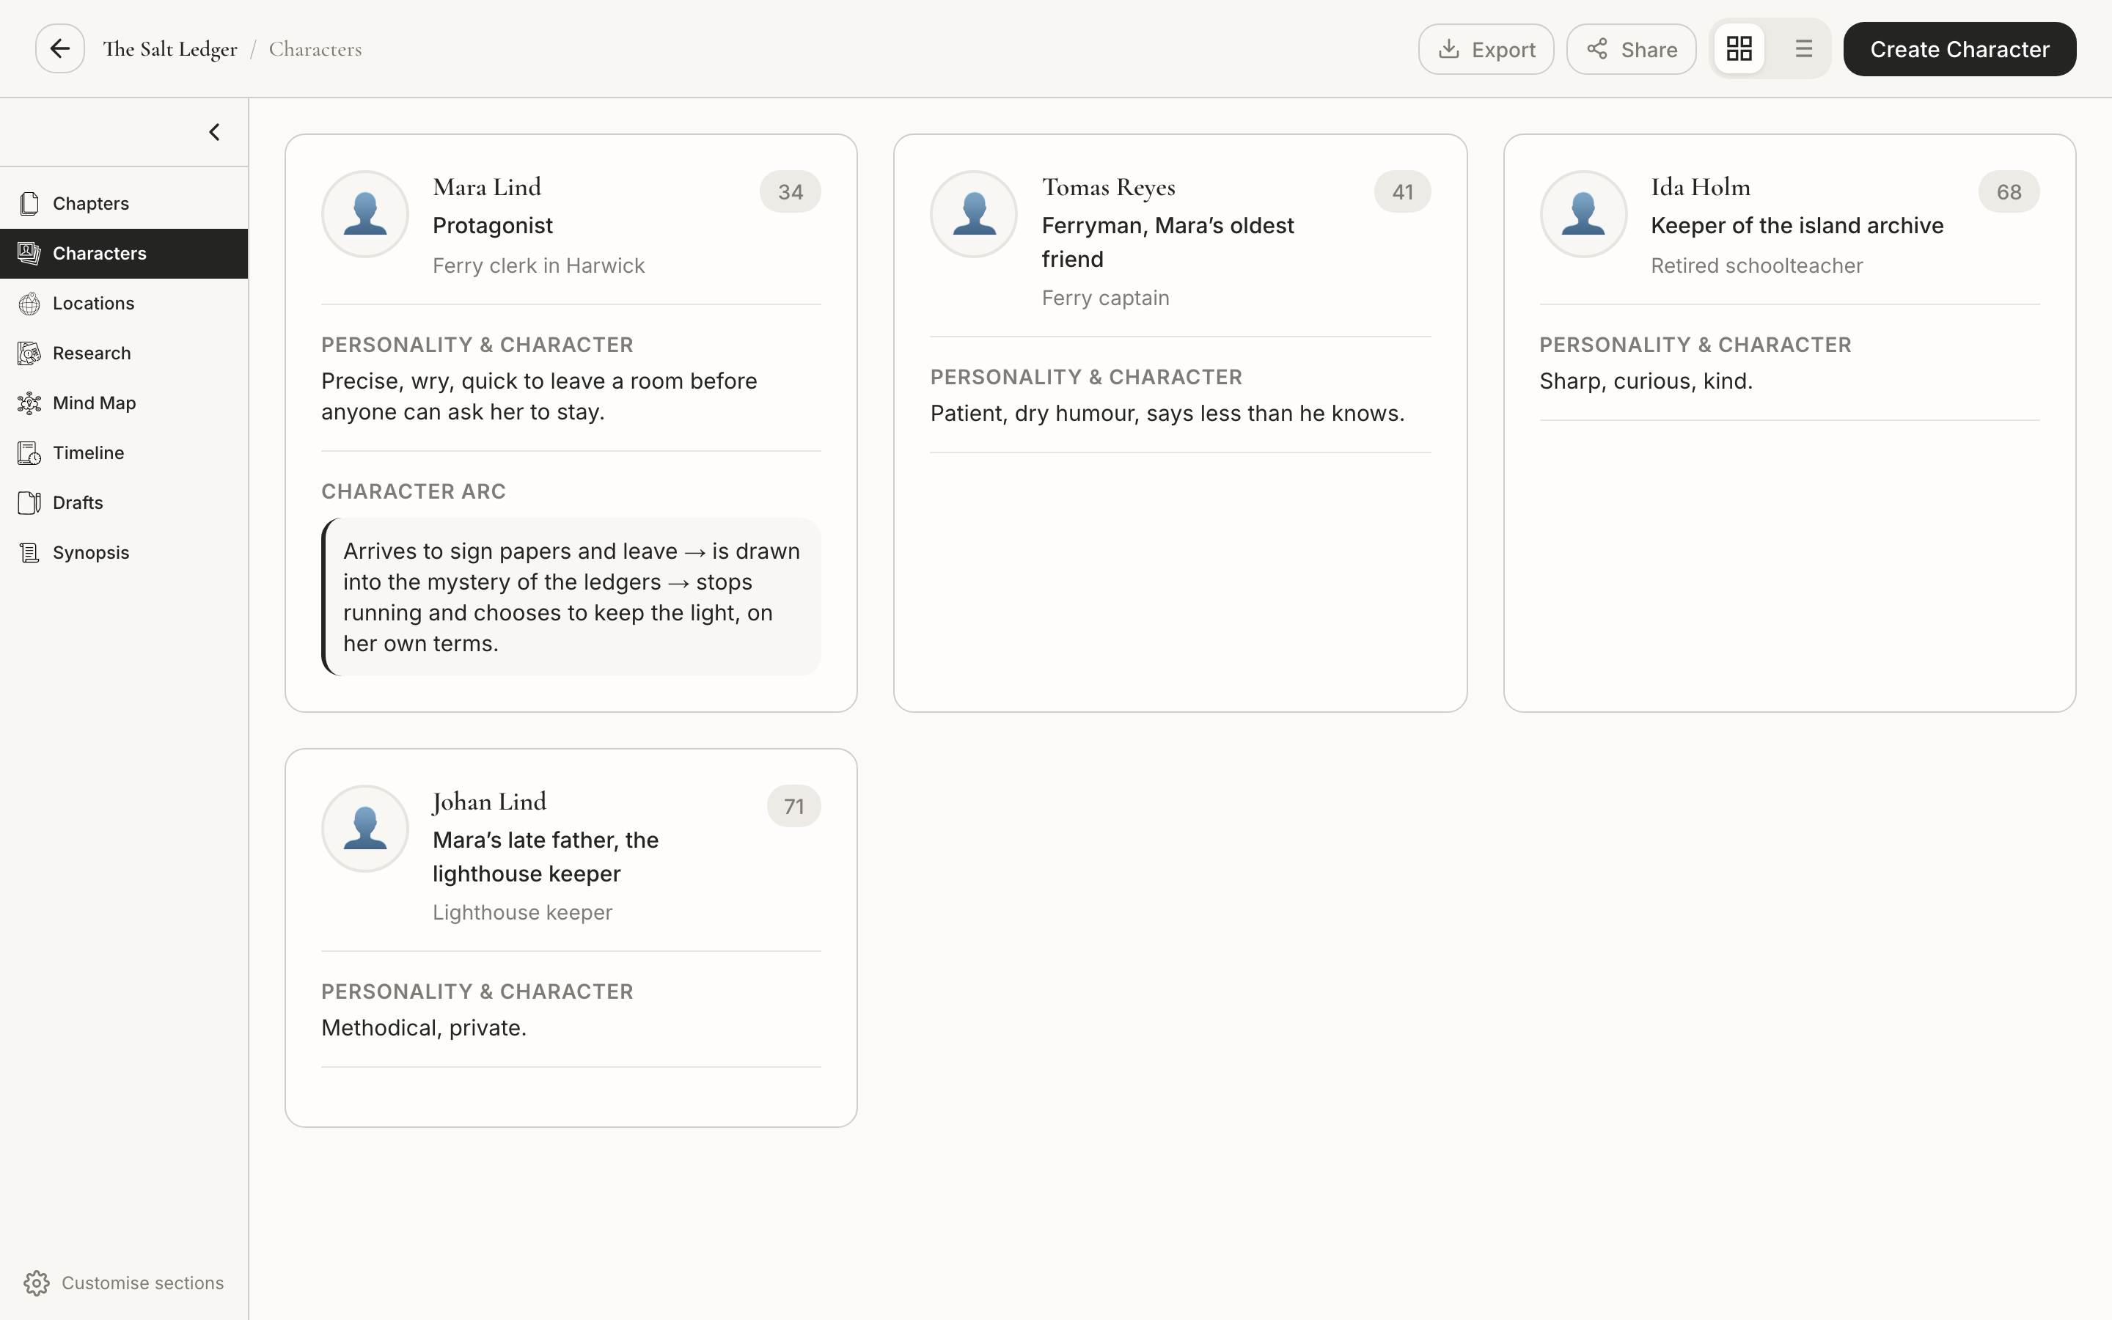The width and height of the screenshot is (2112, 1320).
Task: Collapse the sidebar with the chevron
Action: (x=214, y=132)
